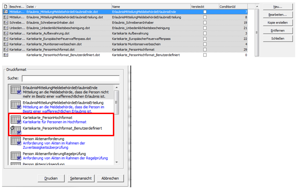This screenshot has width=299, height=190.
Task: Sort table by the Datei column header
Action: [x=68, y=7]
